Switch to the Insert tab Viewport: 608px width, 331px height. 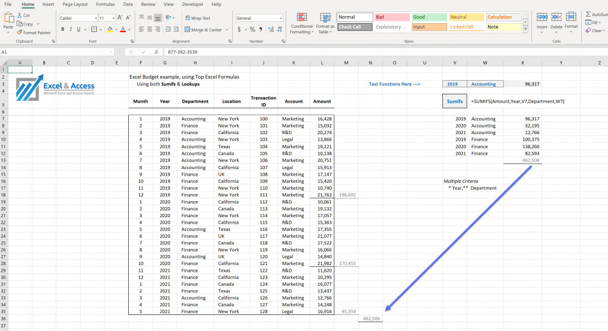click(x=48, y=4)
